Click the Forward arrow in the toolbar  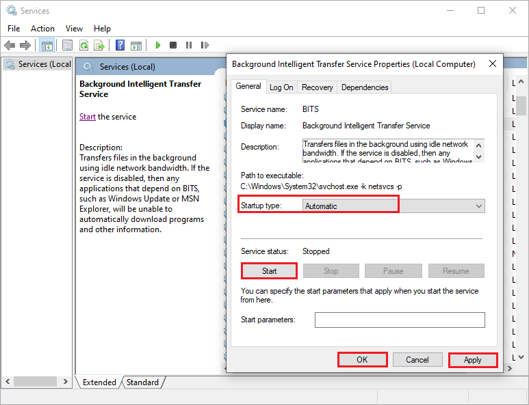tap(25, 45)
